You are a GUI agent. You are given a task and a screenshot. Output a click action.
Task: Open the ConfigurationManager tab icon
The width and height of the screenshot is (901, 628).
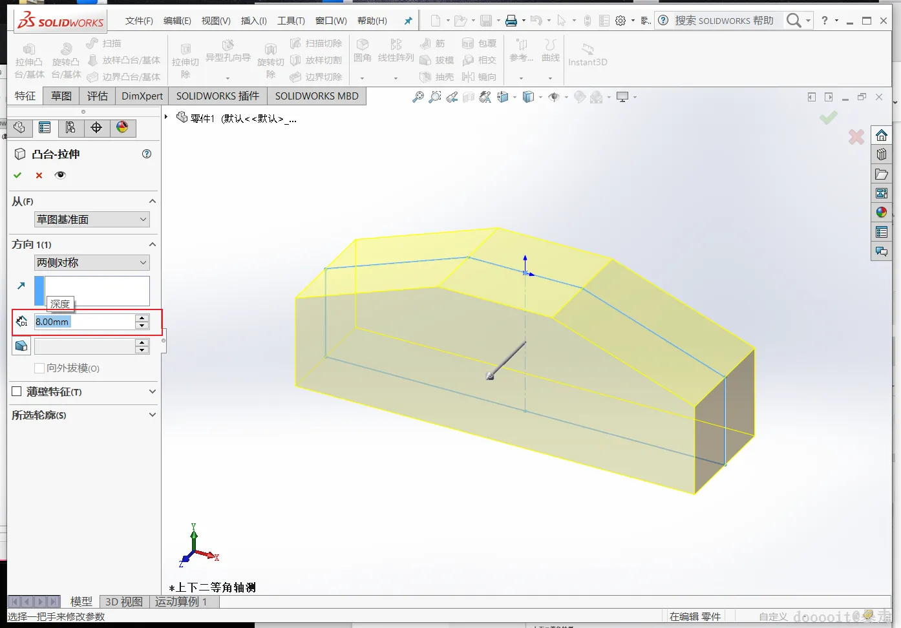tap(70, 127)
